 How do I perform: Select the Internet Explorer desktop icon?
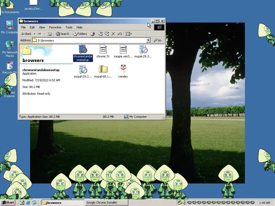pyautogui.click(x=10, y=91)
